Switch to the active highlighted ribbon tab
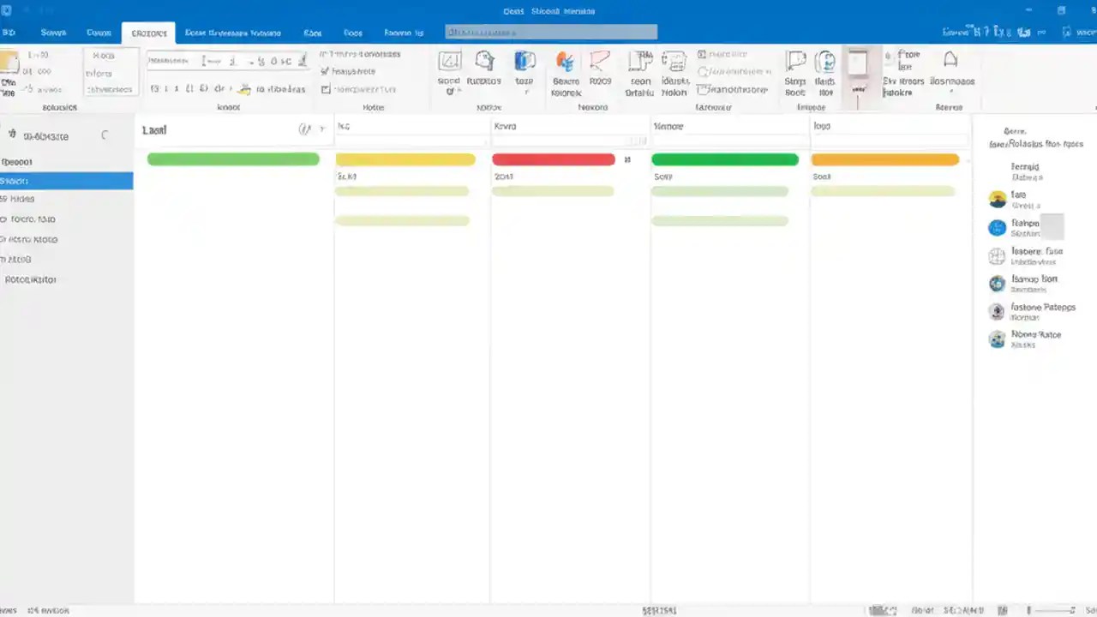Viewport: 1097px width, 617px height. 148,33
